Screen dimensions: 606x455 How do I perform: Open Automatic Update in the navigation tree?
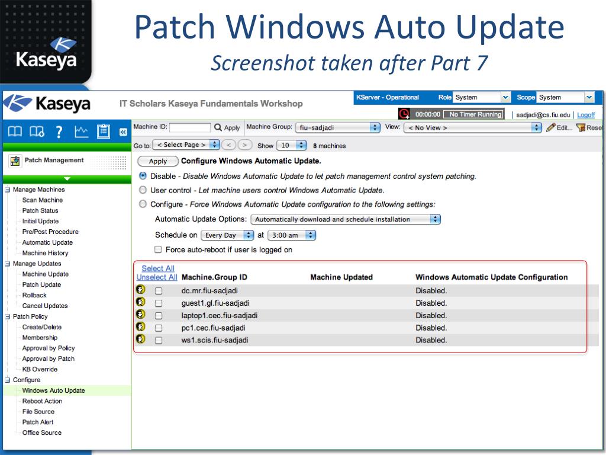click(47, 242)
